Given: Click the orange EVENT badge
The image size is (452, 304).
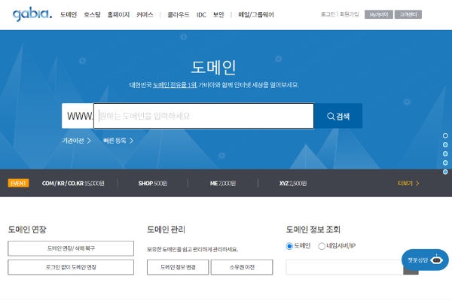Looking at the screenshot, I should click(18, 184).
